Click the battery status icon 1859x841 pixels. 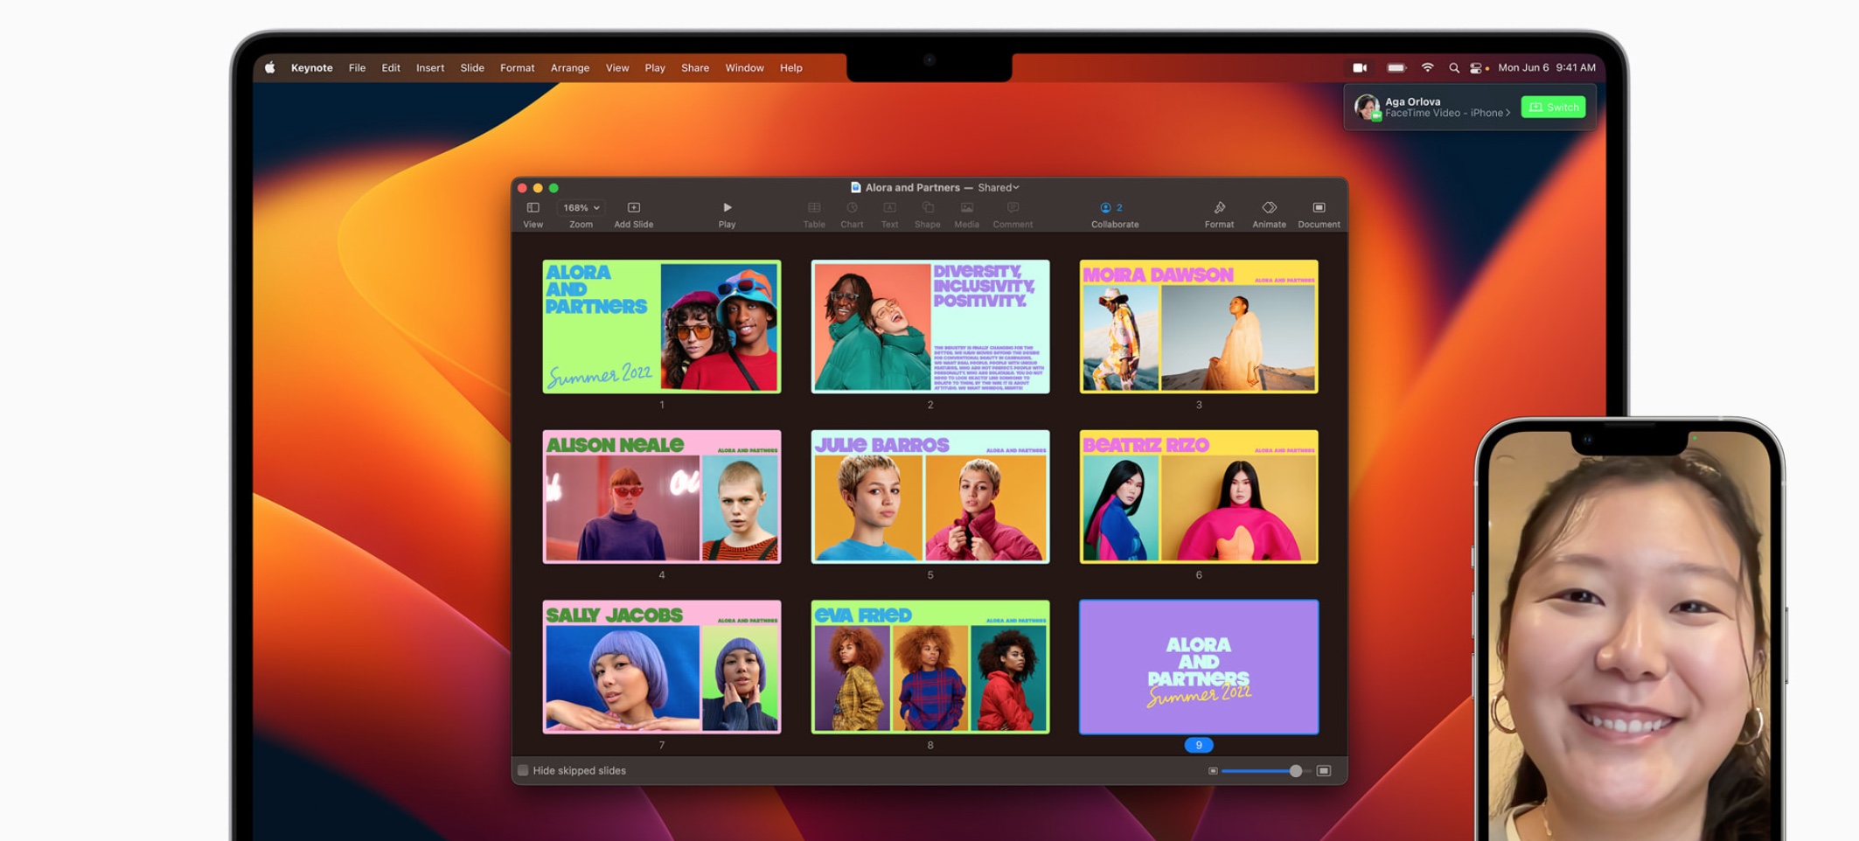(x=1396, y=67)
